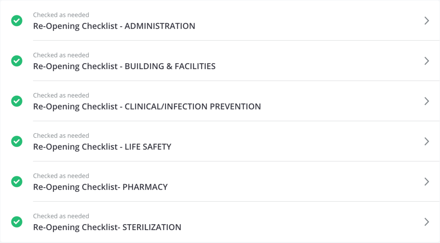Expand BUILDING & FACILITIES chevron arrow
The image size is (440, 243).
[427, 61]
